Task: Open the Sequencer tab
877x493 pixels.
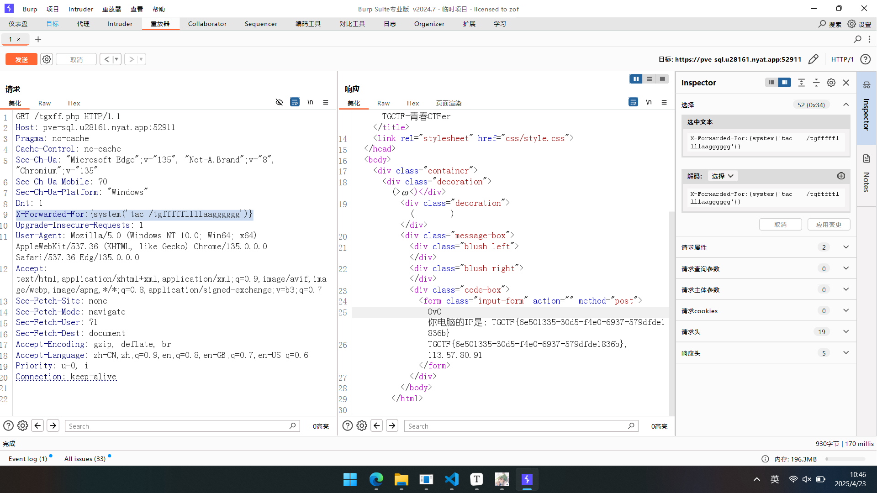Action: coord(261,24)
